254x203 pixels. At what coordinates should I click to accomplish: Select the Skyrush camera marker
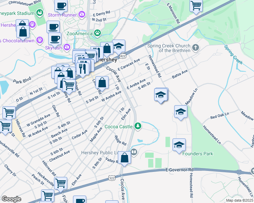tap(67, 47)
